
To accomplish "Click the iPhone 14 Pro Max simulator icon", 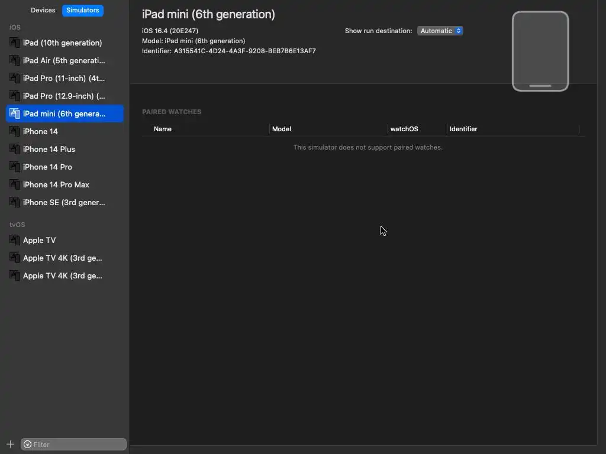I will (x=15, y=184).
